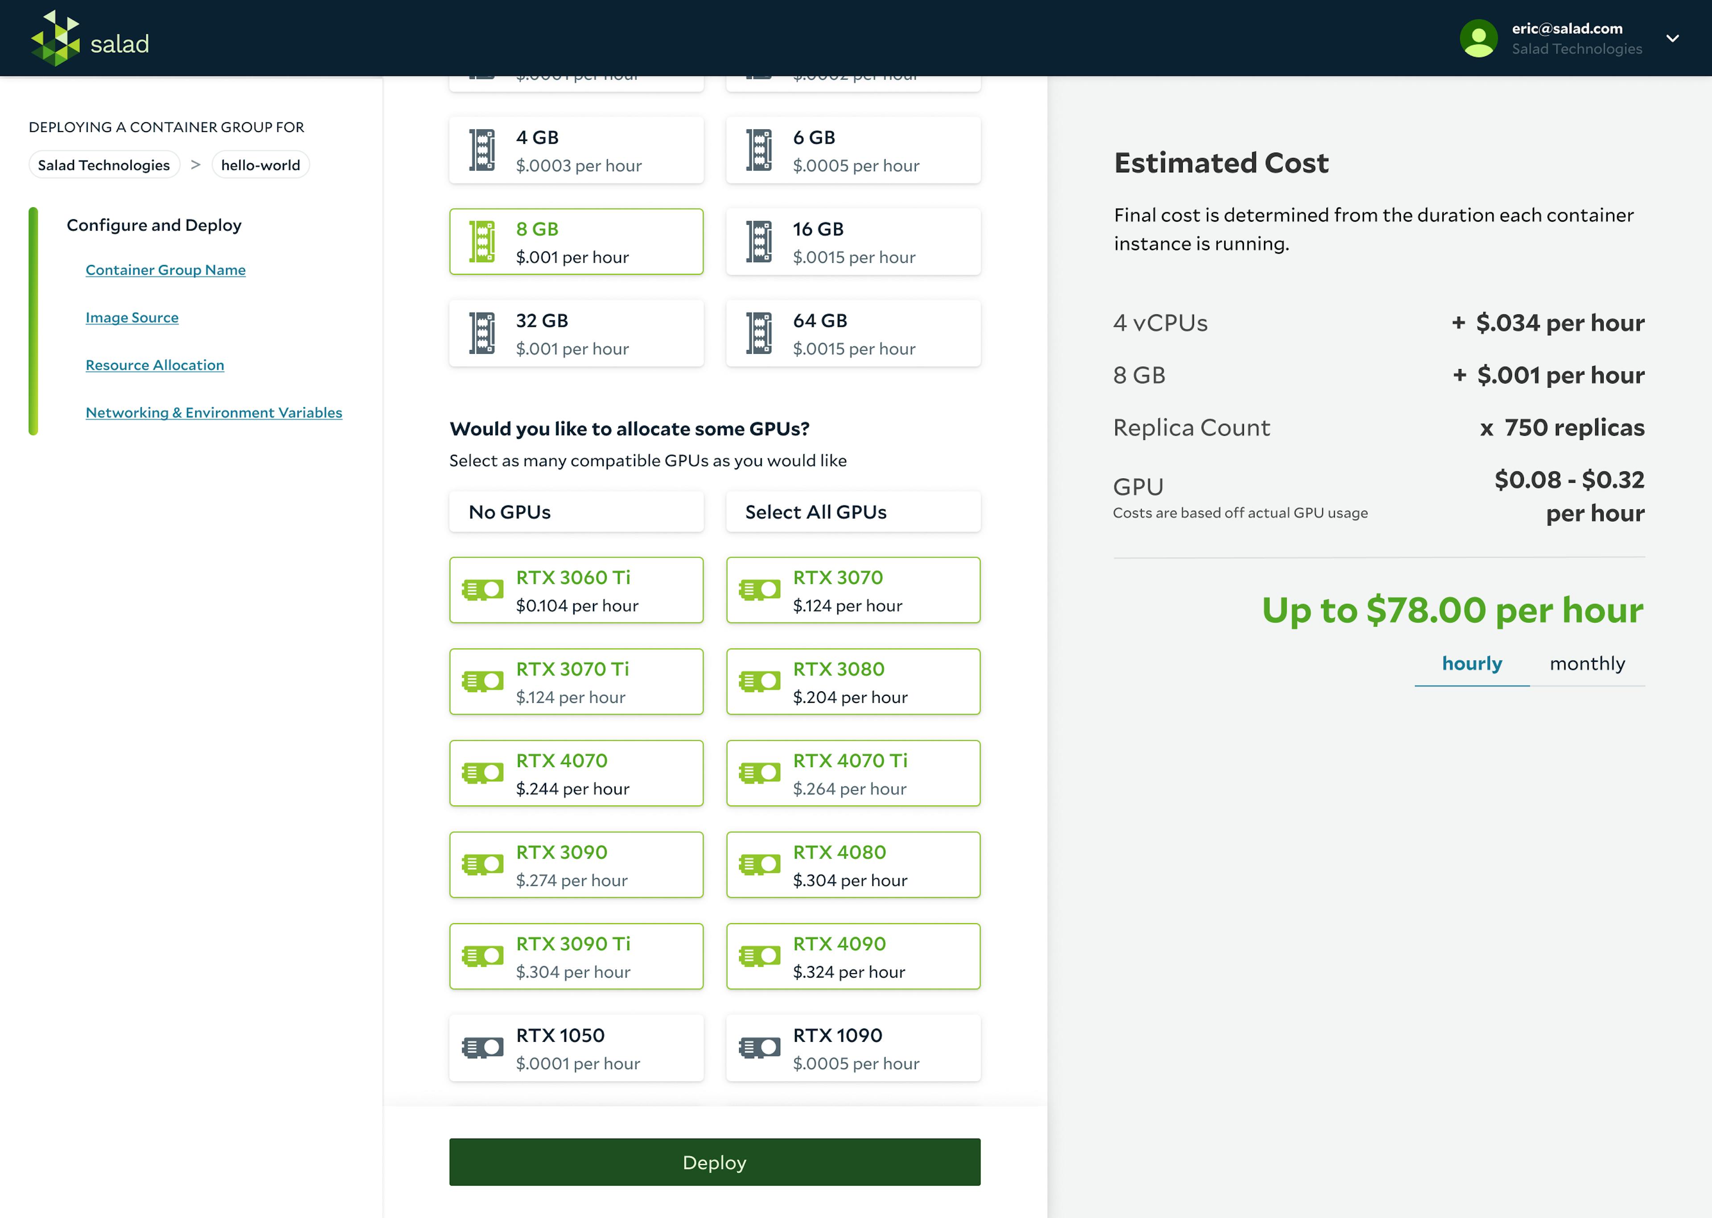Open the Image Source section
Image resolution: width=1712 pixels, height=1218 pixels.
click(x=132, y=316)
